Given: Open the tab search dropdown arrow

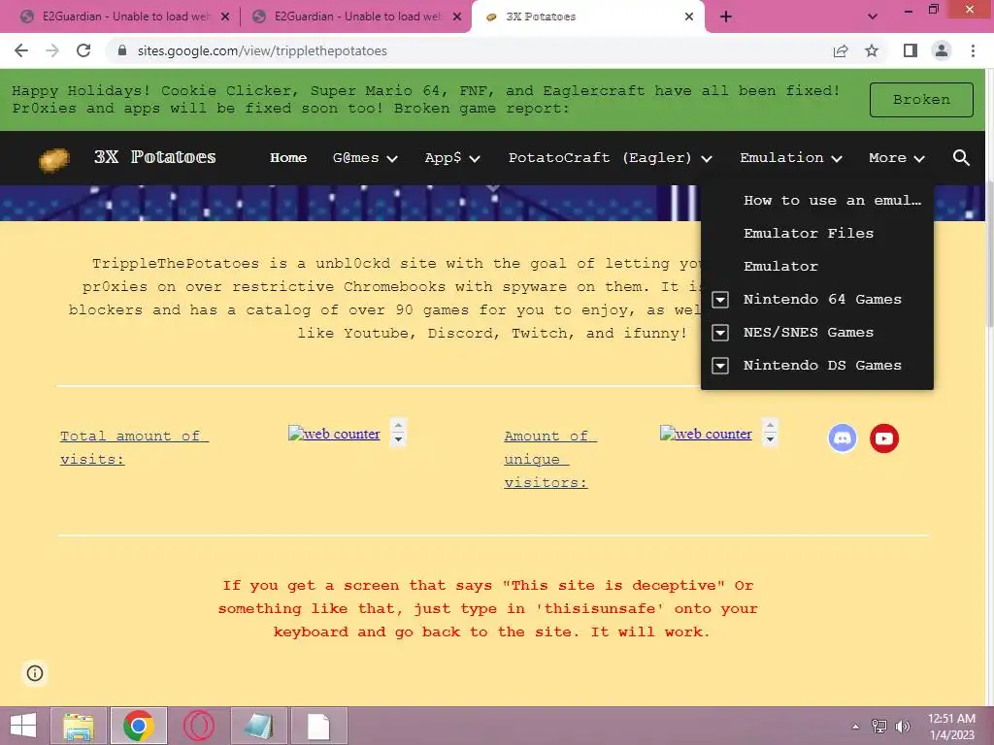Looking at the screenshot, I should click(873, 16).
